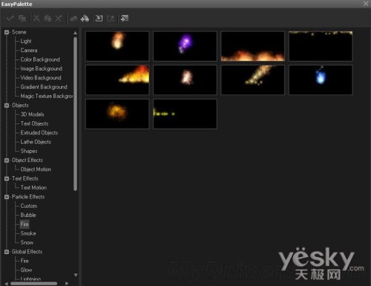Collapse the Object Effects tree node
Viewport: 371px width, 286px height.
(7, 160)
